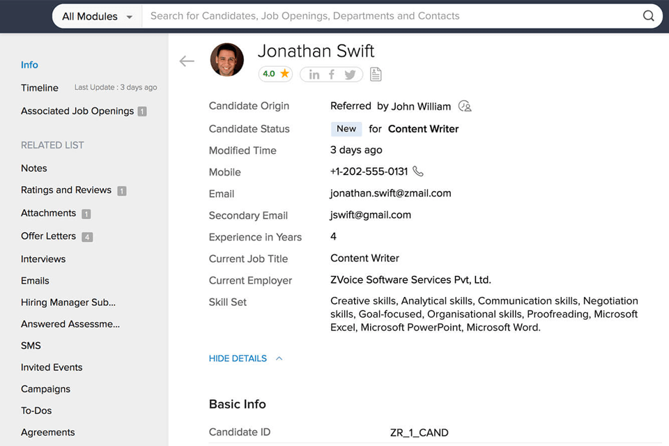
Task: Click Jonathan Swift's profile photo
Action: pyautogui.click(x=227, y=60)
